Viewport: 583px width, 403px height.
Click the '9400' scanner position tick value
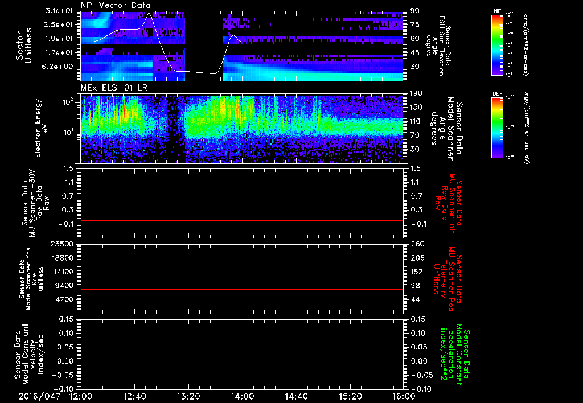coord(64,286)
